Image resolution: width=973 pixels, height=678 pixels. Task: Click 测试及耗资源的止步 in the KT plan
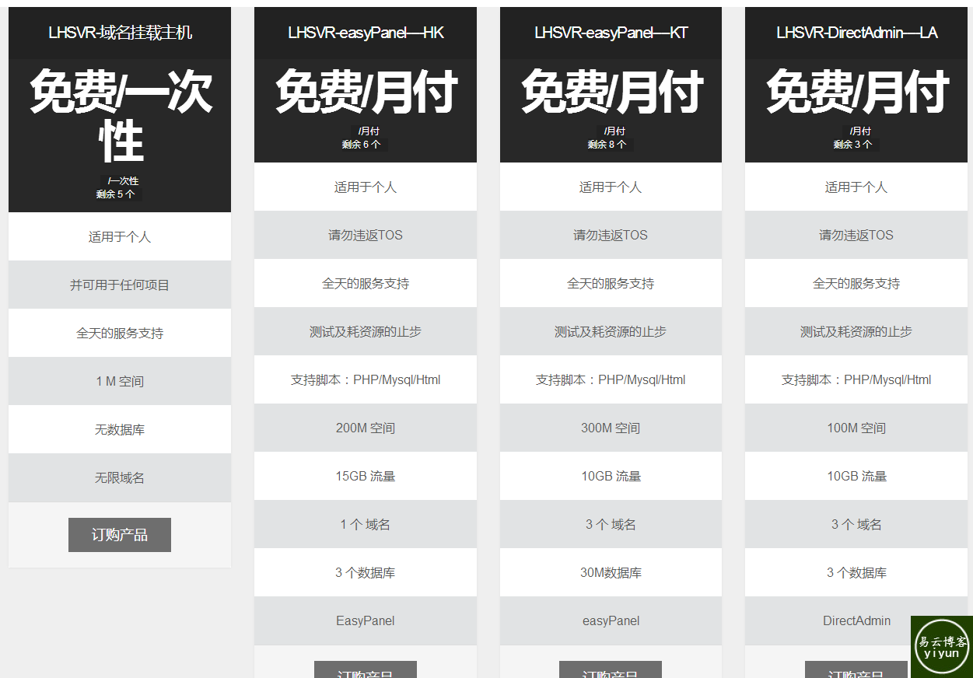pos(611,331)
